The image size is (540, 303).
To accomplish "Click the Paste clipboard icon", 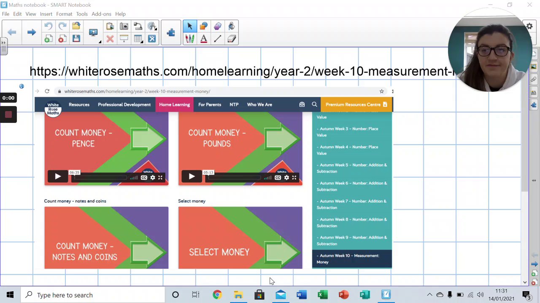I will coord(110,27).
